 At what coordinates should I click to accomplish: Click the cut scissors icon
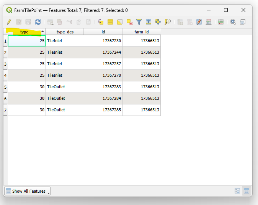click(69, 22)
